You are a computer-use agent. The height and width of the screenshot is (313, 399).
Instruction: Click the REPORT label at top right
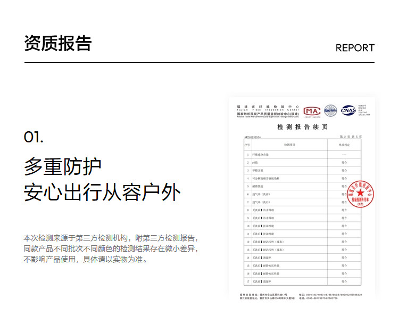355,48
